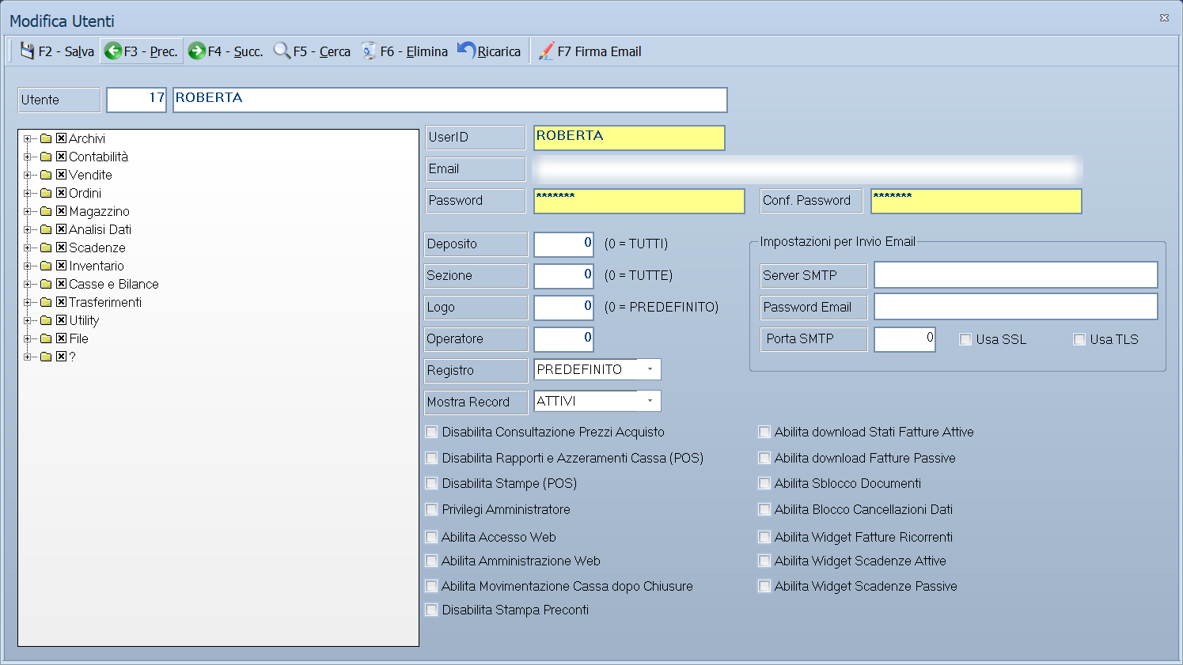Tick Abilita Sblocco Documenti checkbox
Image resolution: width=1183 pixels, height=665 pixels.
[x=764, y=483]
